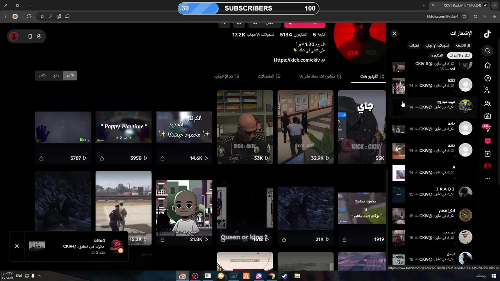Select the كل الأنشطة notifications filter
500x281 pixels.
[x=463, y=46]
